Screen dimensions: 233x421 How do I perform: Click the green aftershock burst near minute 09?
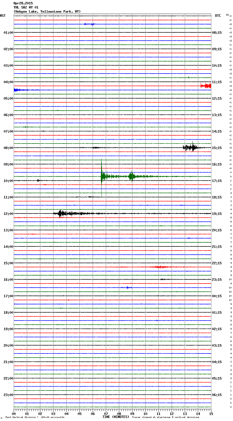(132, 176)
